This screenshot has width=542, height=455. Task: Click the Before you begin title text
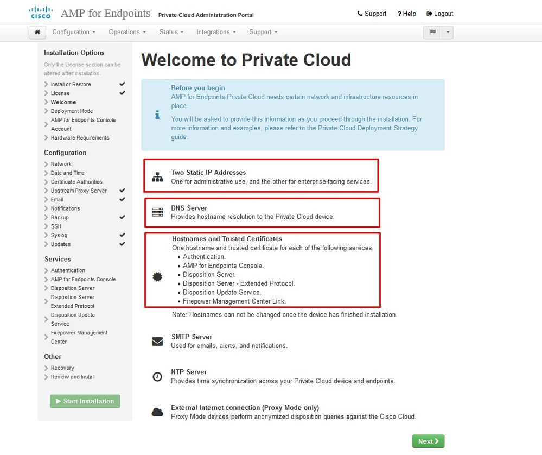point(197,88)
